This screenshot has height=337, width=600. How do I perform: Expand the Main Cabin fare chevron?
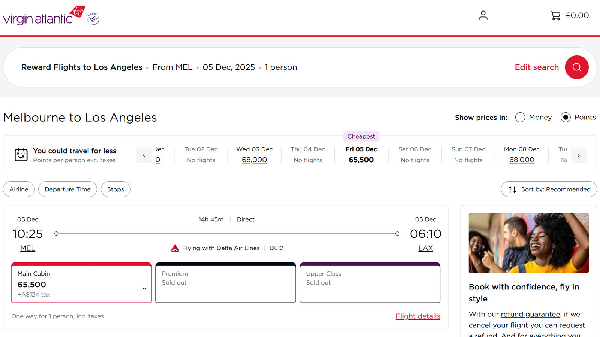144,288
